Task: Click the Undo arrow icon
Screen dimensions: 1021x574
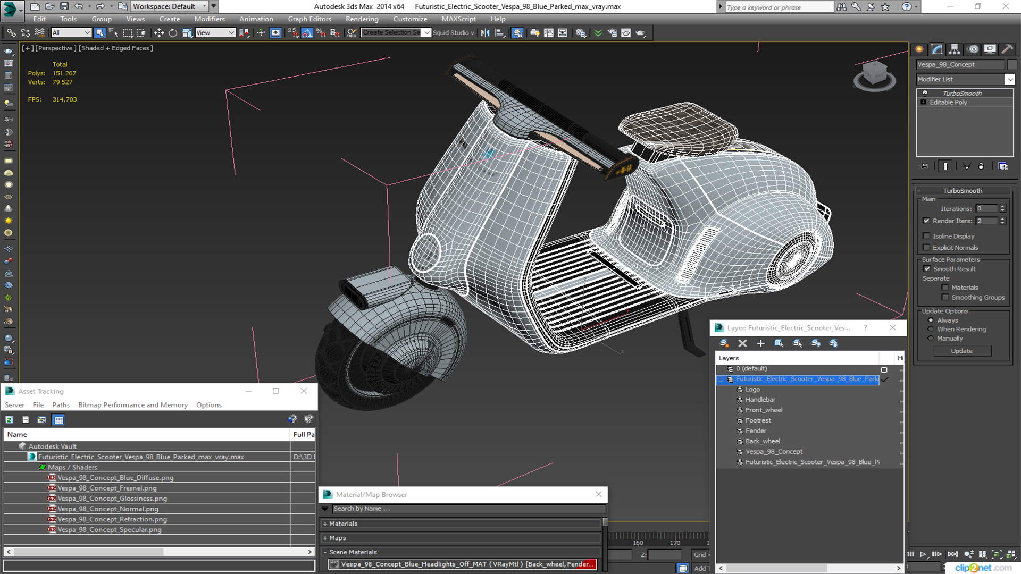Action: pos(79,6)
